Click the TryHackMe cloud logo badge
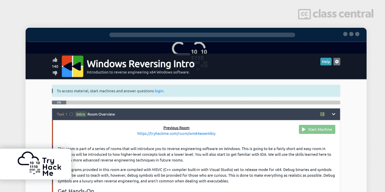Viewport: 385px width, 192px height. point(36,163)
